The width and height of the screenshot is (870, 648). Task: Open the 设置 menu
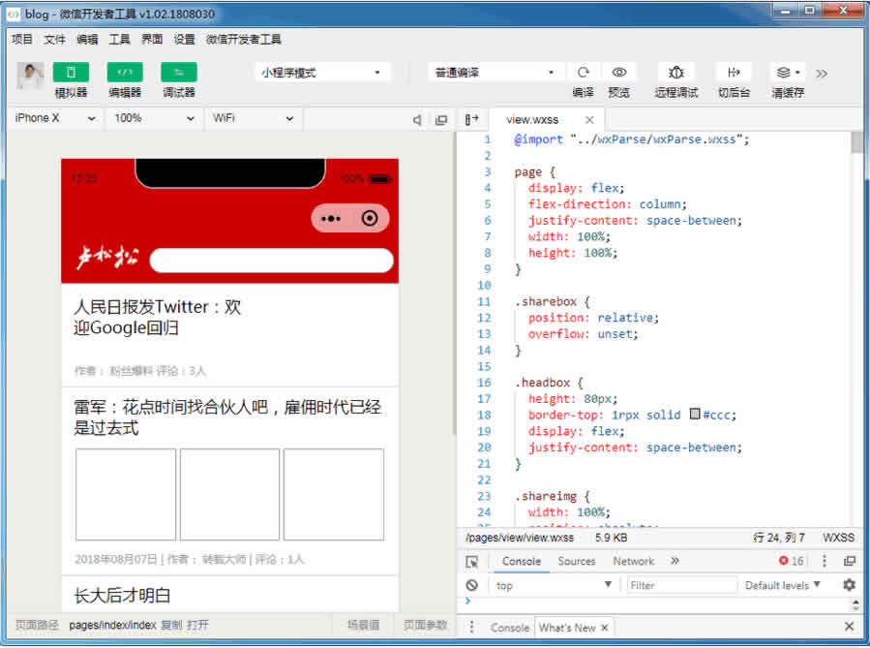click(x=184, y=40)
